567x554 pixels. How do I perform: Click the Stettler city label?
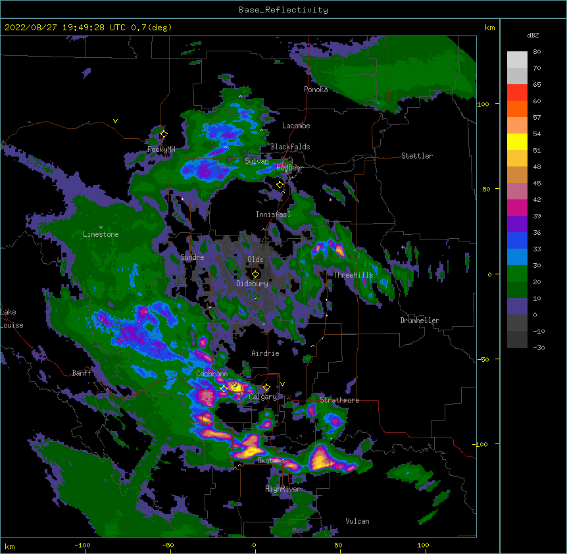pyautogui.click(x=417, y=156)
